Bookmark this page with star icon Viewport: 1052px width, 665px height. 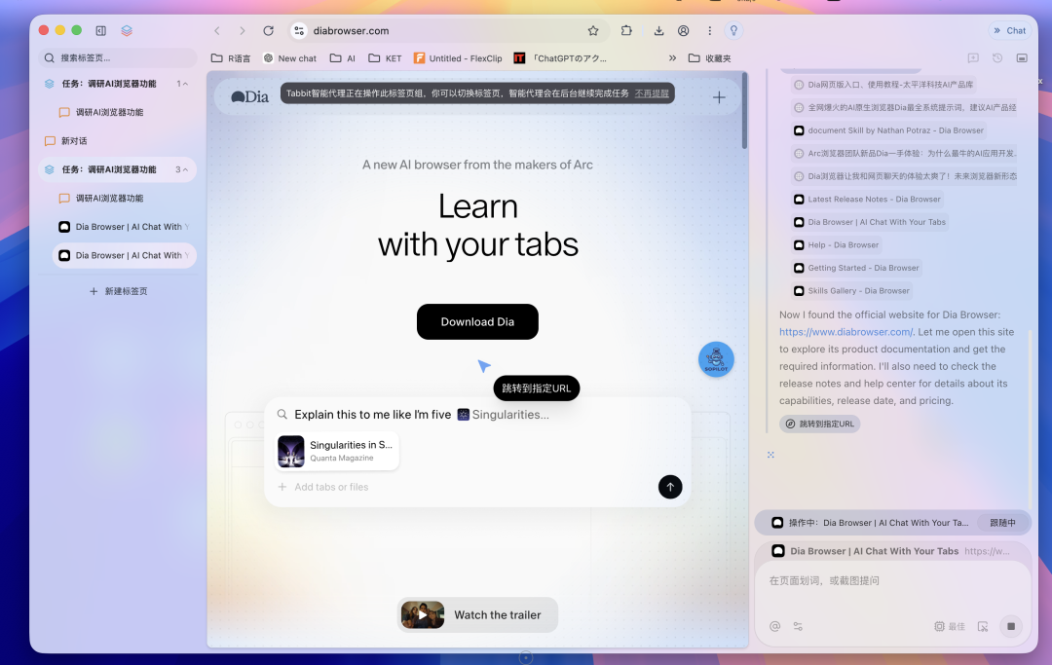(593, 31)
